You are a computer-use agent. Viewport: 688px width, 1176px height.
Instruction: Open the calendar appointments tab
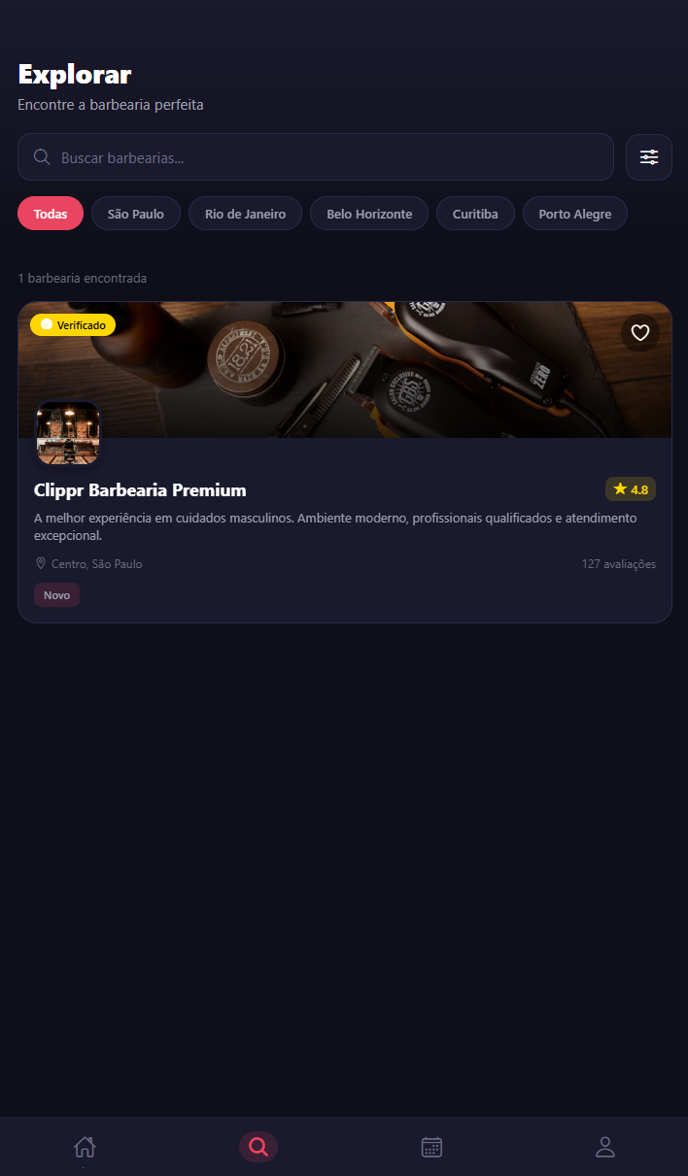coord(431,1147)
